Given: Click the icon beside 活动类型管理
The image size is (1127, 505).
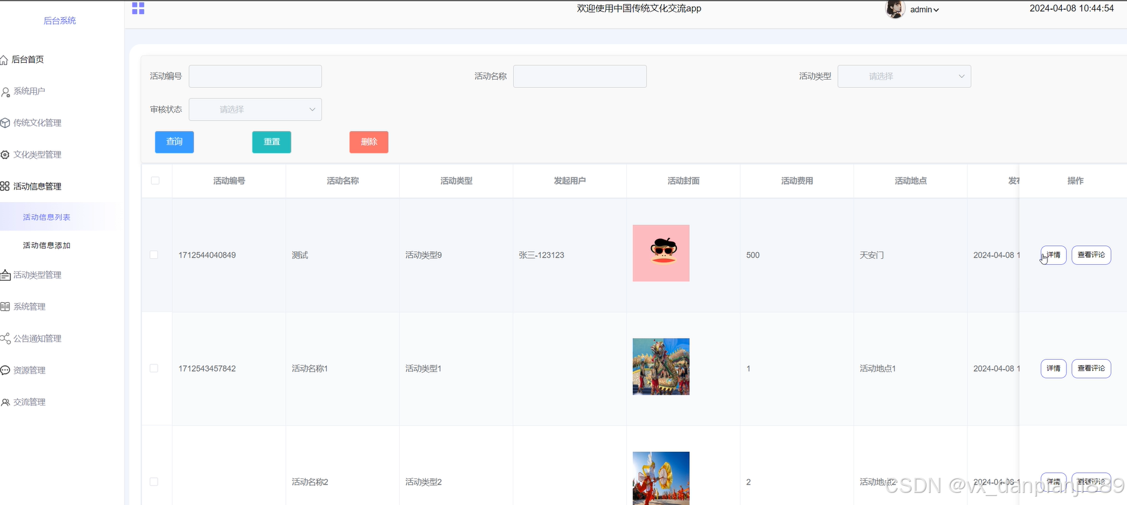Looking at the screenshot, I should tap(5, 275).
